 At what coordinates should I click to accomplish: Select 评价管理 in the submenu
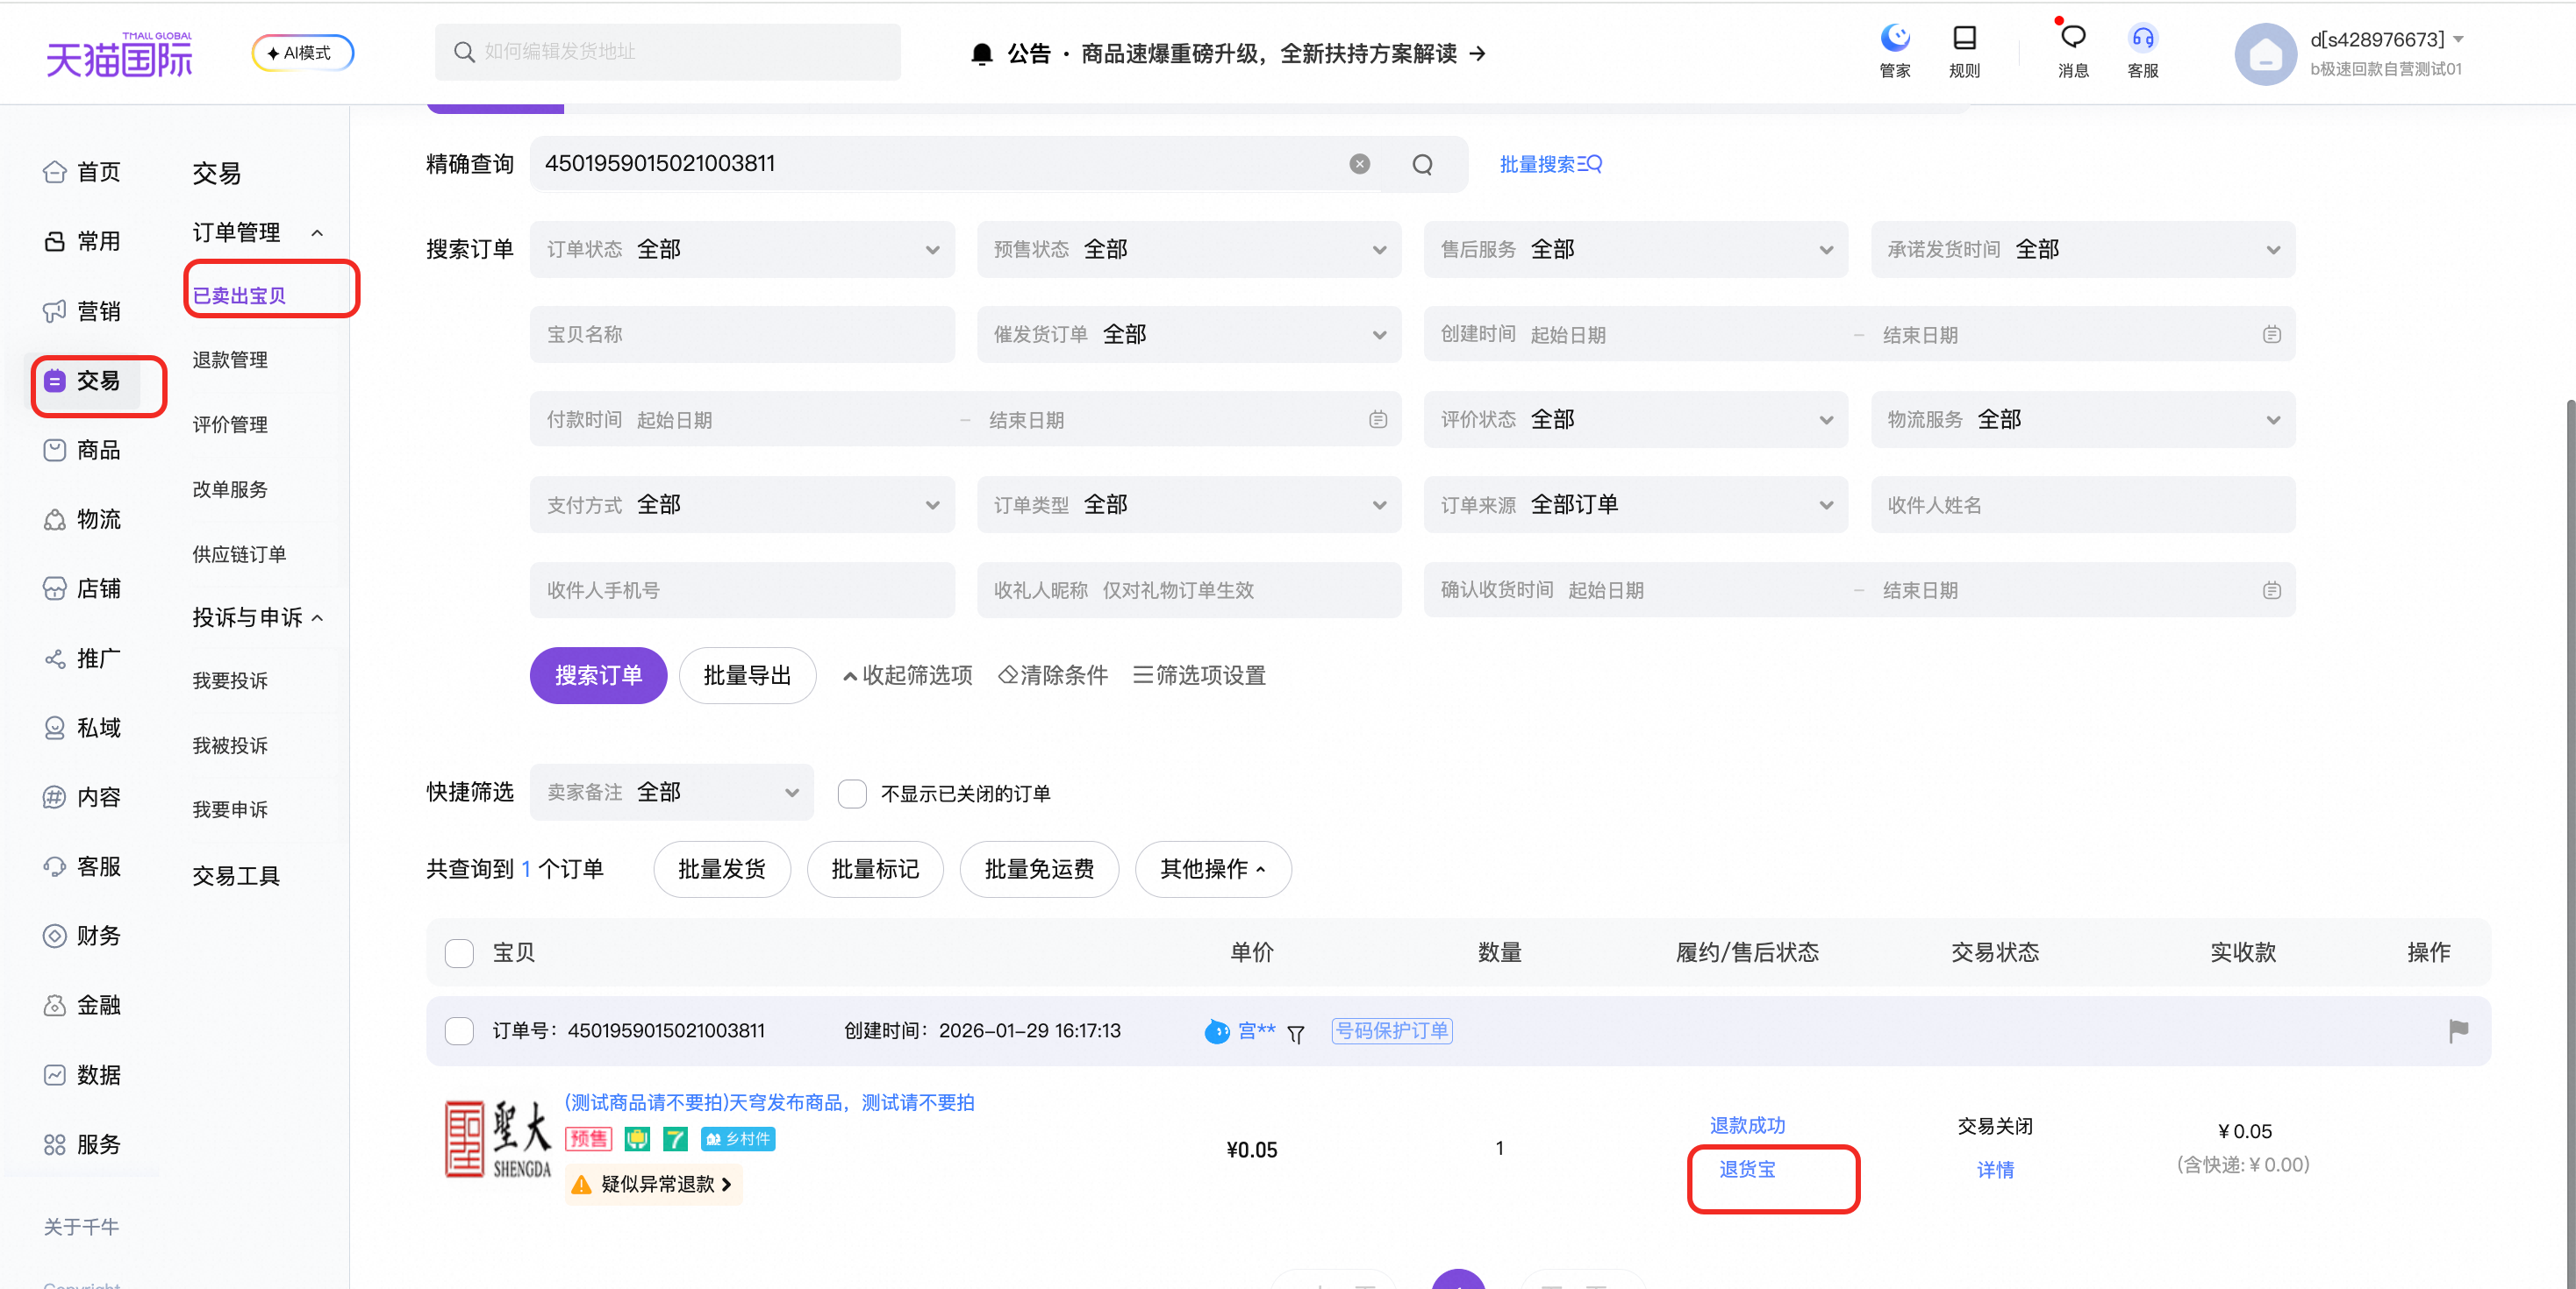230,424
